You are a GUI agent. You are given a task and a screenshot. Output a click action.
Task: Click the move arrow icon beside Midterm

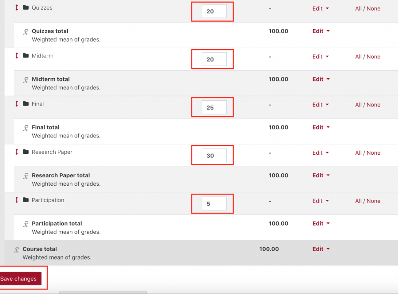point(17,56)
